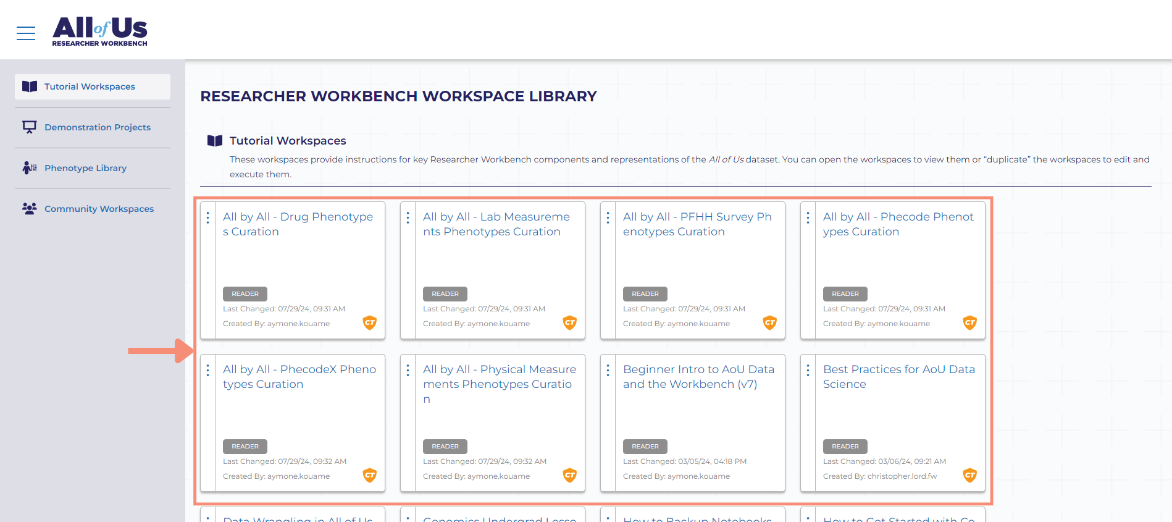
Task: Click 'Created By: aymone.kouame' on Lab Measurements card
Action: [x=476, y=324]
